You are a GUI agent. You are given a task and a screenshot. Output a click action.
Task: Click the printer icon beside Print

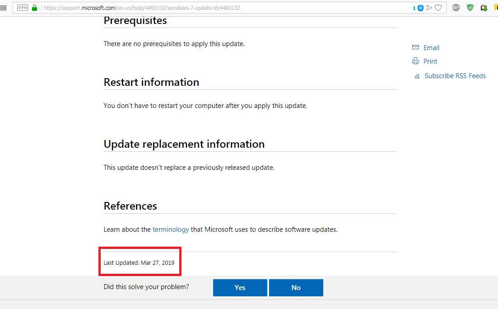tap(415, 61)
